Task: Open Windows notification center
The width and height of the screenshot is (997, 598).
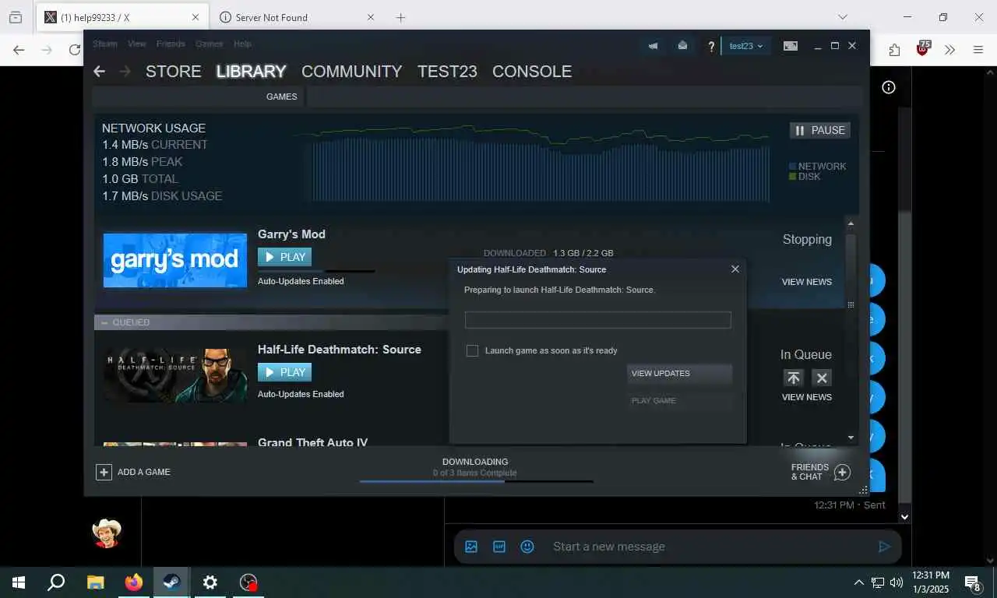Action: click(973, 582)
